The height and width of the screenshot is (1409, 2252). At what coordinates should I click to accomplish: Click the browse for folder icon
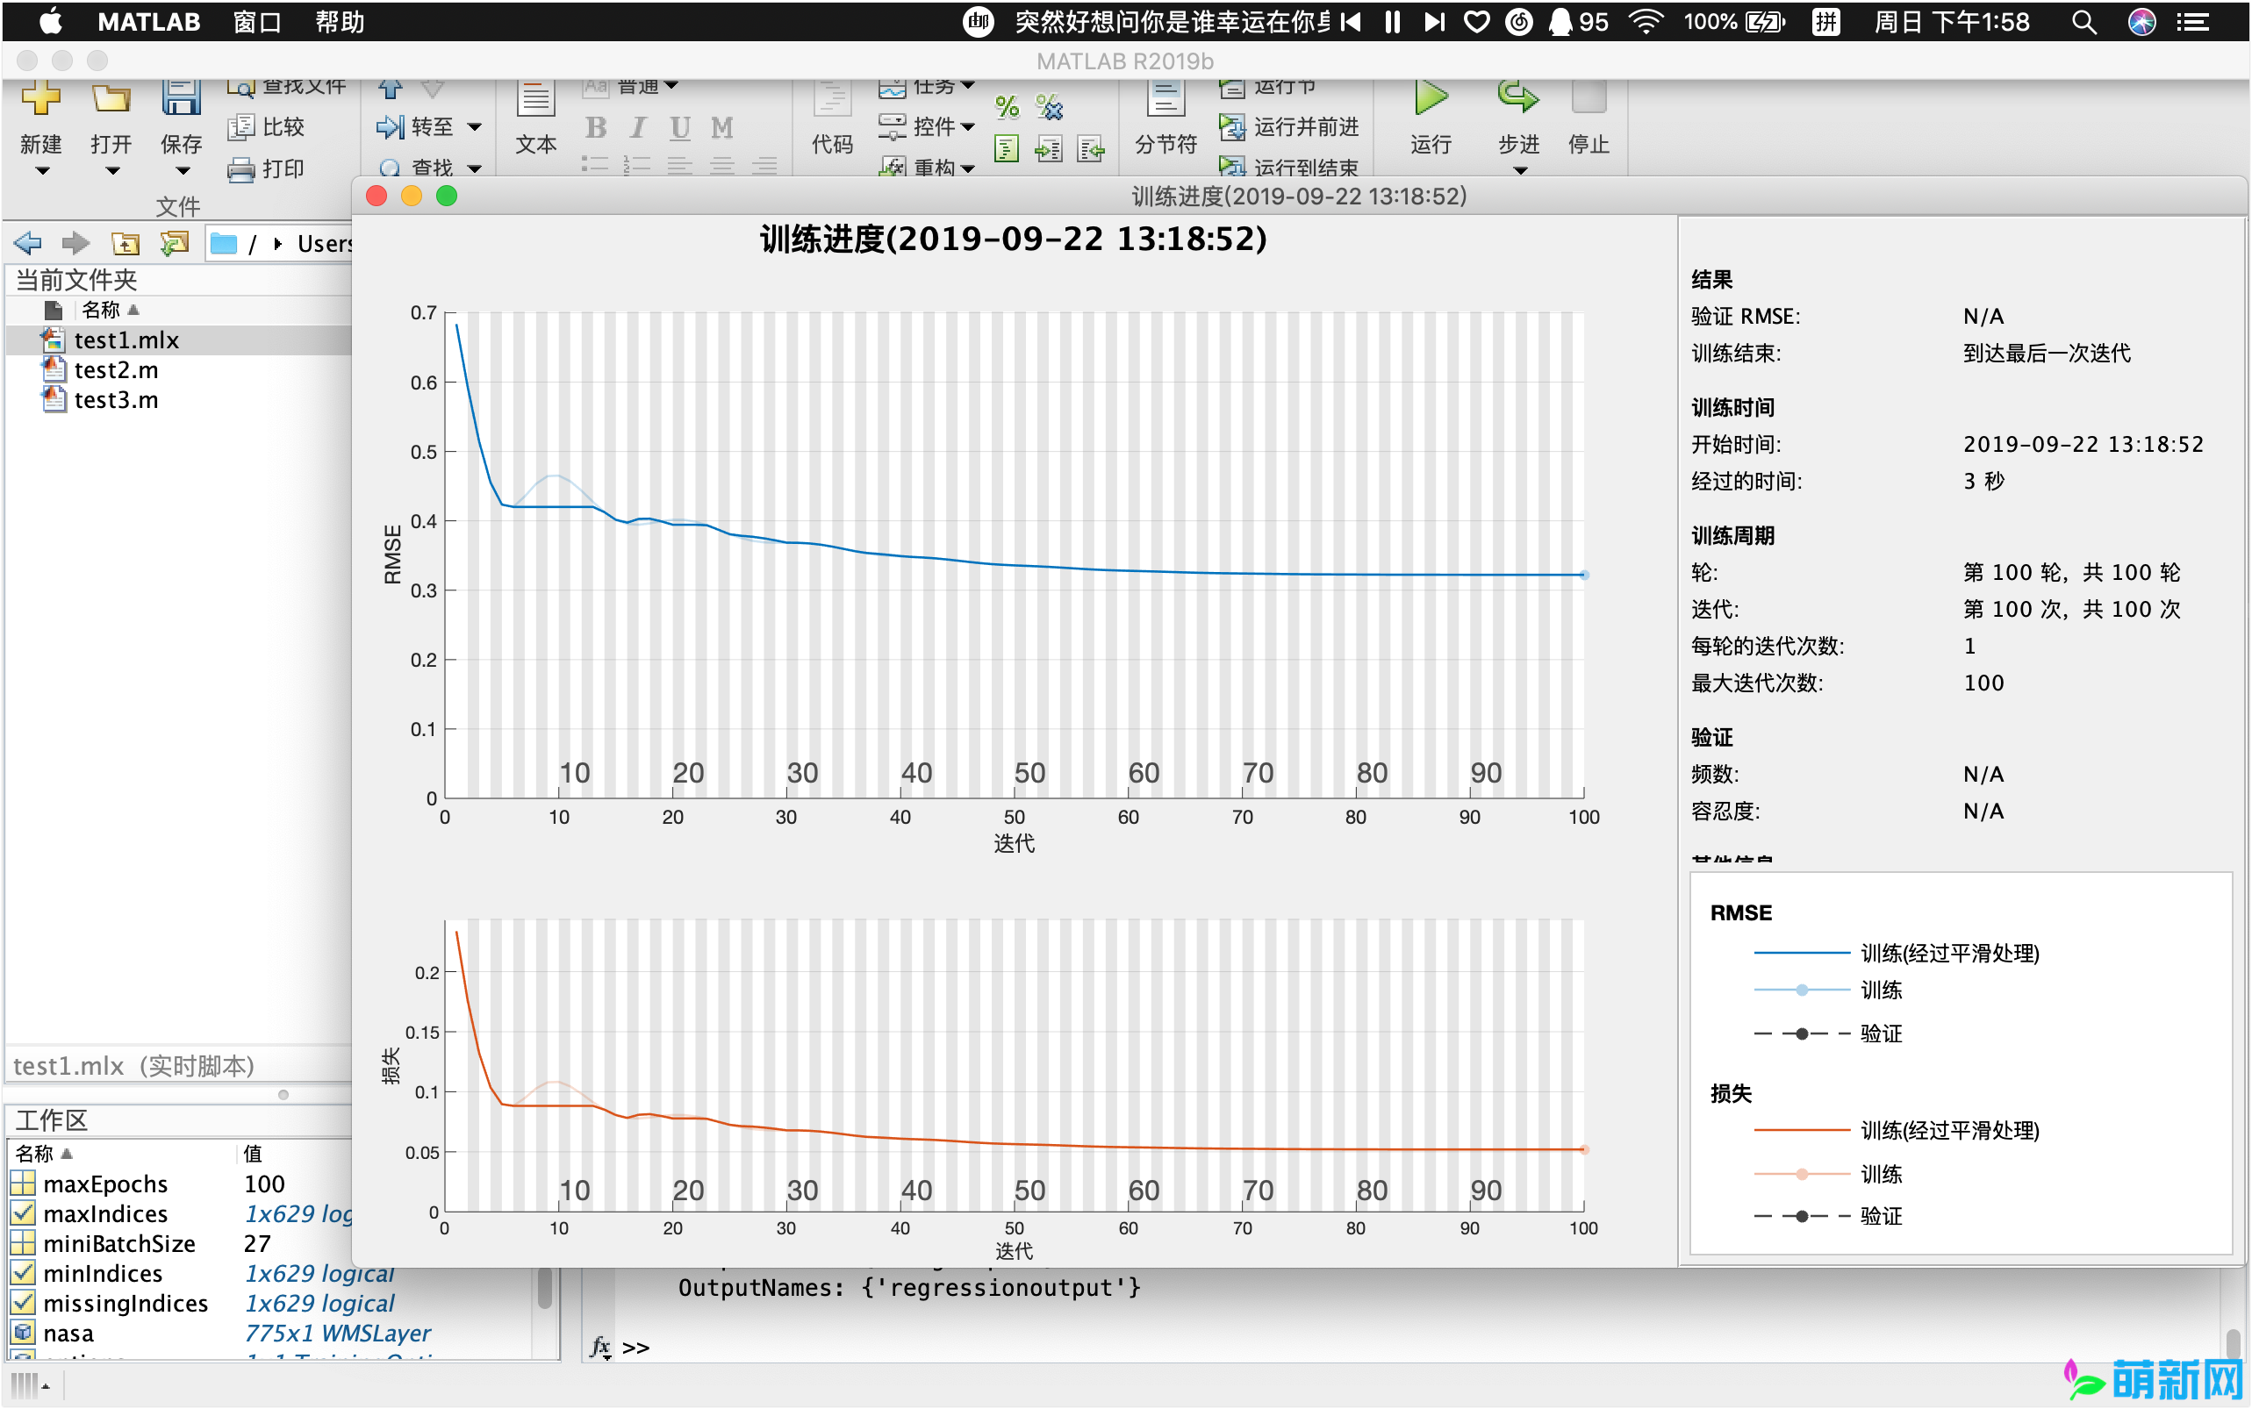click(x=175, y=244)
